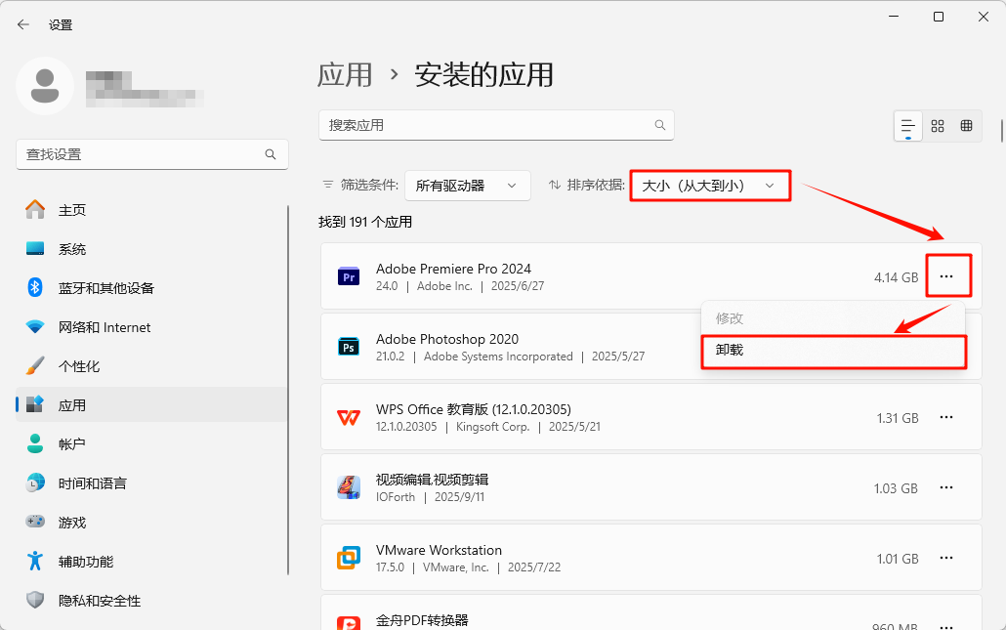Open 辅助功能 settings
Viewport: 1006px width, 630px height.
point(151,562)
